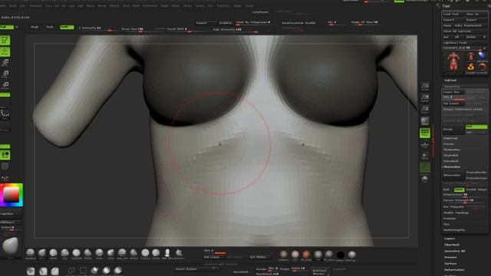Choose the white IMM figure brush icon
The width and height of the screenshot is (491, 276).
click(167, 253)
